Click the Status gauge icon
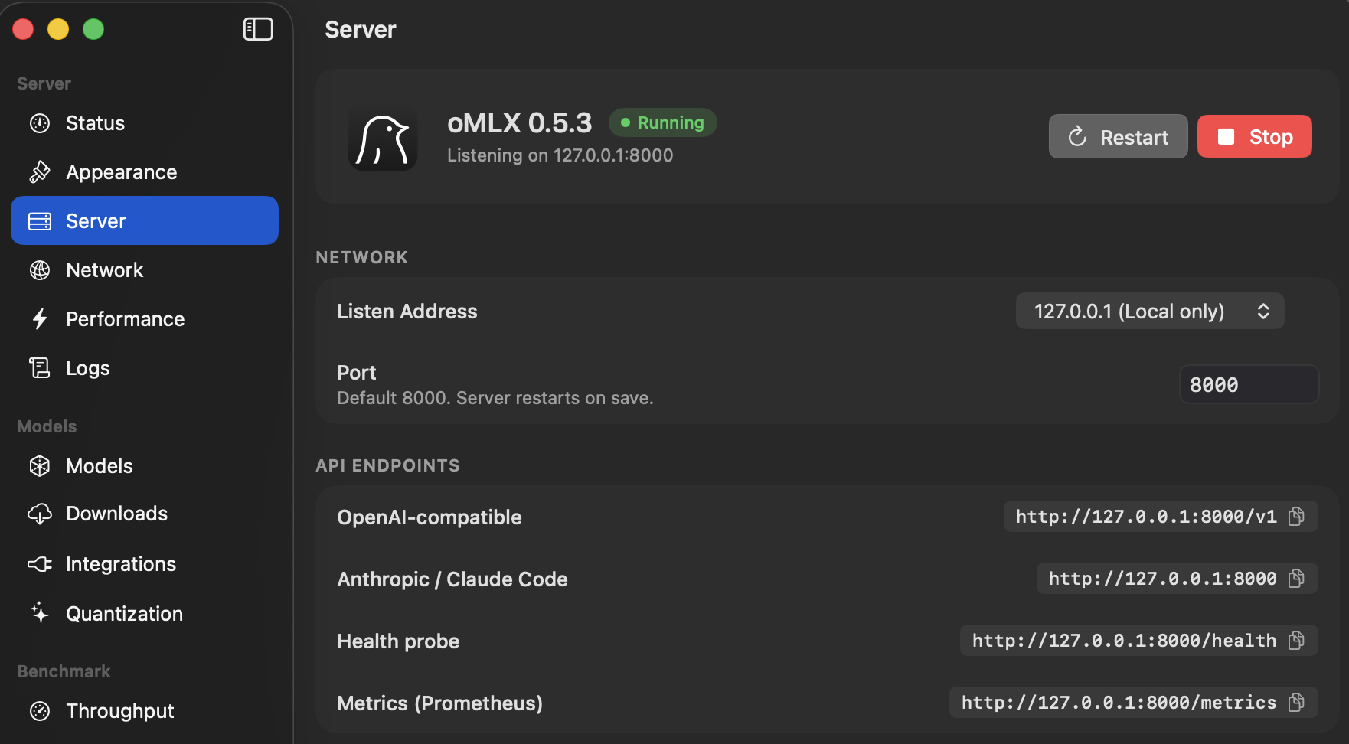This screenshot has height=744, width=1349. click(x=40, y=123)
